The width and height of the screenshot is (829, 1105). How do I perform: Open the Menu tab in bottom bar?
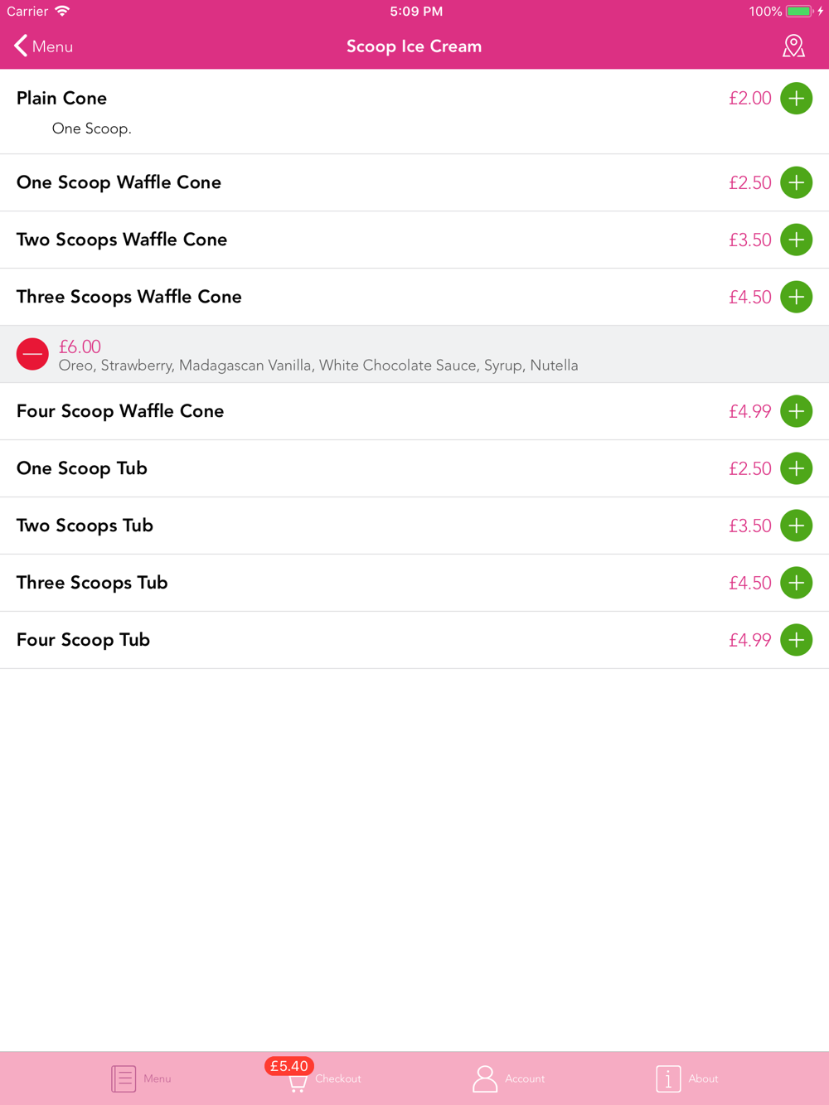point(141,1078)
